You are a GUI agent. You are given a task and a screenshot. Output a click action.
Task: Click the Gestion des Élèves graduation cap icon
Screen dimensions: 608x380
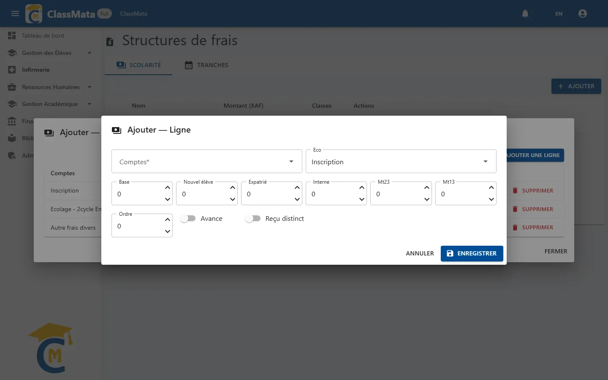click(12, 53)
